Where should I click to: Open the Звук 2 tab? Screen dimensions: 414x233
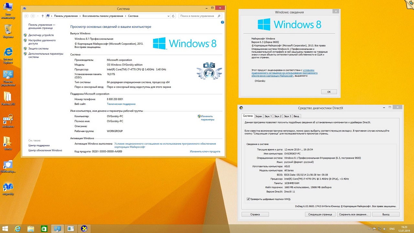[x=278, y=116]
